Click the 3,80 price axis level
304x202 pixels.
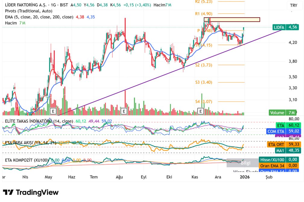pyautogui.click(x=293, y=61)
